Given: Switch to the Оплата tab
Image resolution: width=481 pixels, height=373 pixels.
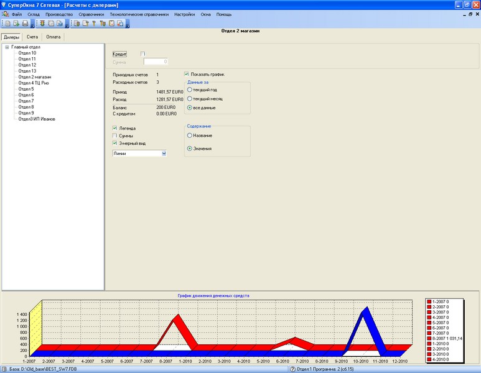Looking at the screenshot, I should pos(54,37).
